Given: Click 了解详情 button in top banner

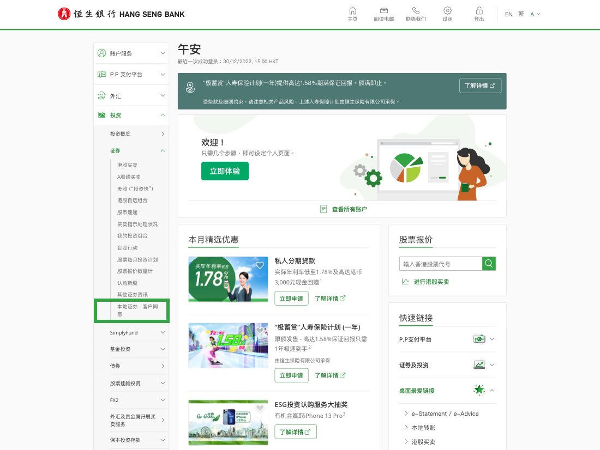Looking at the screenshot, I should [480, 86].
